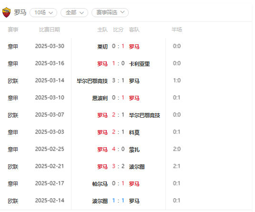
Task: Open 科莫 team link
Action: (x=134, y=132)
